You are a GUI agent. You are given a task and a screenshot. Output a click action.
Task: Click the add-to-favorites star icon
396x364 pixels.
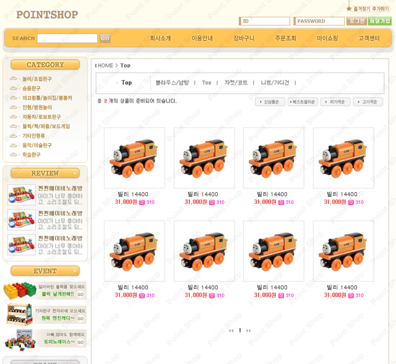[349, 9]
